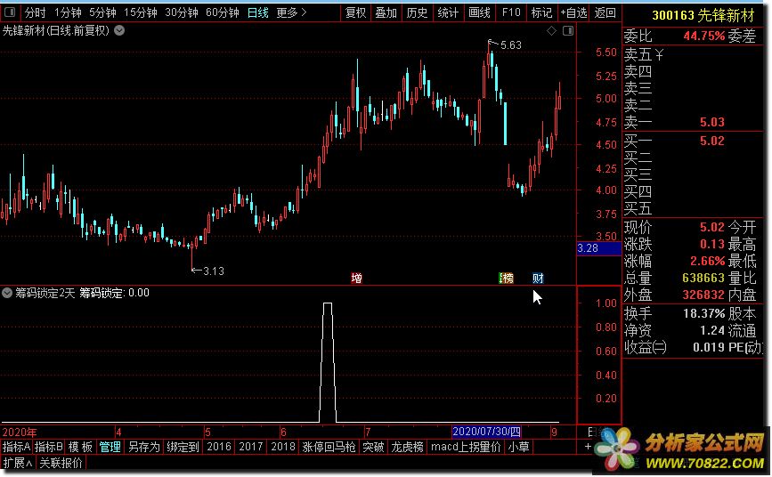The image size is (772, 477).
Task: Click the 收益(二) value 0.019
Action: click(709, 348)
